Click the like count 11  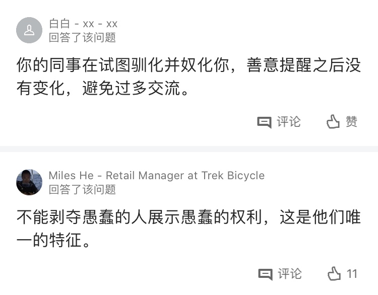coord(352,274)
